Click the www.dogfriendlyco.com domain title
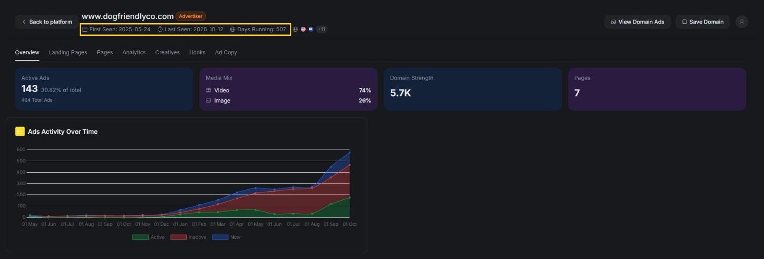The image size is (764, 259). (128, 16)
